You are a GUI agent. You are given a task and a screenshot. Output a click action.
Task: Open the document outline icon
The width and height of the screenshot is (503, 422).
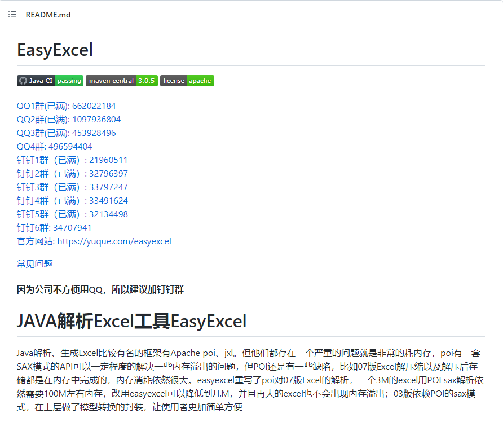pos(12,14)
